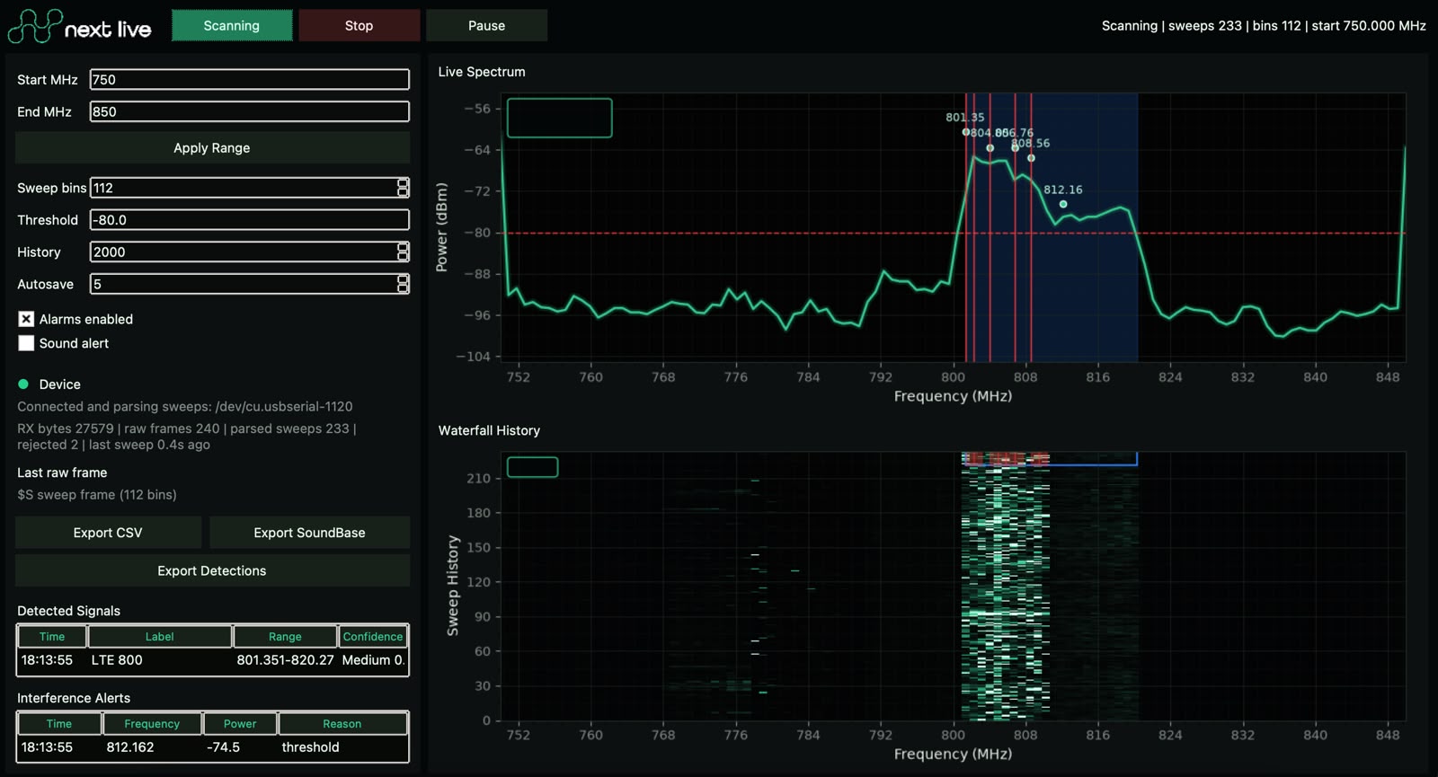
Task: Click Reason column header in Interference Alerts
Action: tap(342, 723)
